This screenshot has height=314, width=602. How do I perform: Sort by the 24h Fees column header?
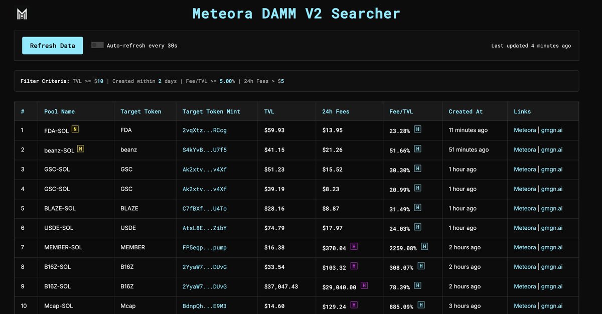(x=335, y=111)
